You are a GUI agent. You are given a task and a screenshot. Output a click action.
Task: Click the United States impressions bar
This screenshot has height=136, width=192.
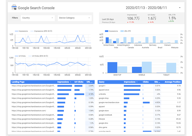(107, 40)
